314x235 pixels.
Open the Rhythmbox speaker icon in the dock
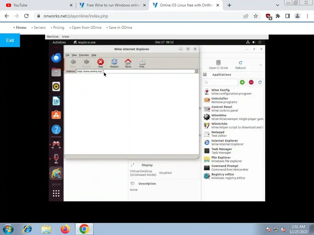(x=56, y=87)
